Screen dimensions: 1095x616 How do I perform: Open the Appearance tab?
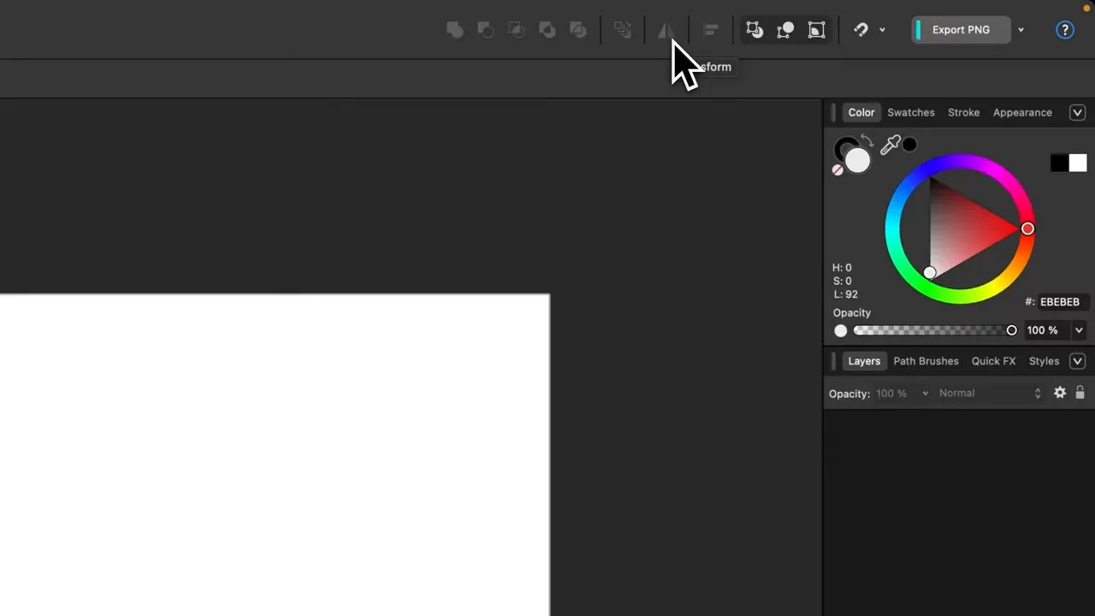(x=1022, y=113)
